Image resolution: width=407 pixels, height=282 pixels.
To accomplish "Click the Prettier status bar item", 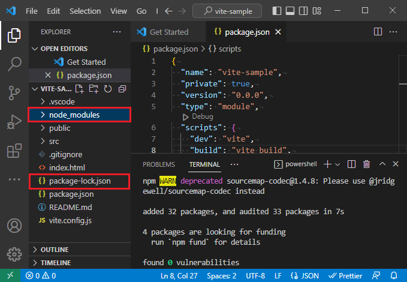I will (345, 275).
